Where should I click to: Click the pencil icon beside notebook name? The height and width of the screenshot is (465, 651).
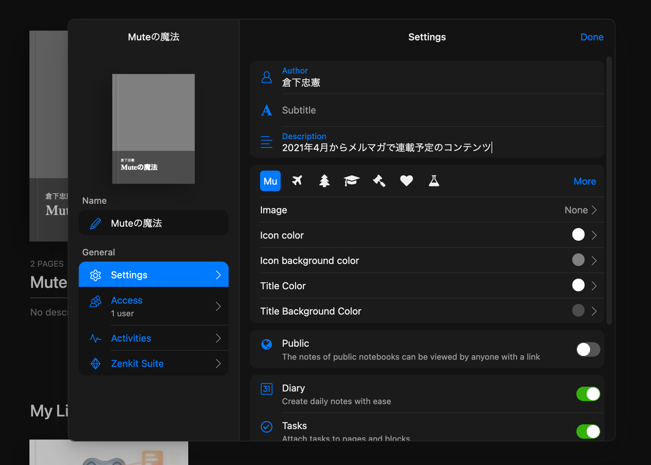[x=95, y=223]
